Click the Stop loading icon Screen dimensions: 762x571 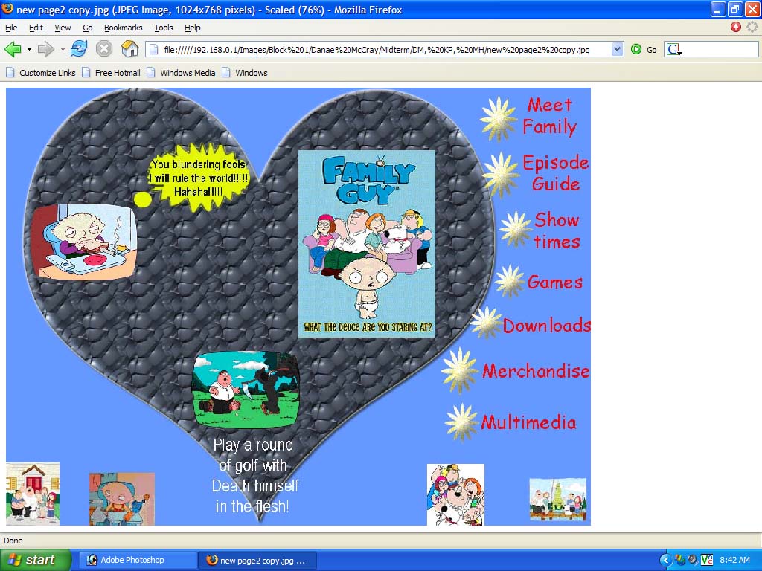104,49
